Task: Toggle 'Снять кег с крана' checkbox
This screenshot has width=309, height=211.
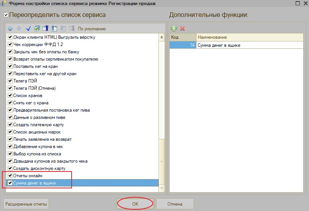Action: click(10, 103)
